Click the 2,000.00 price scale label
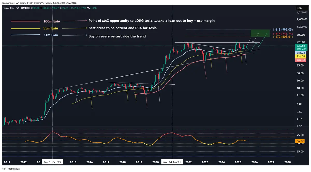This screenshot has height=172, width=311. (302, 19)
